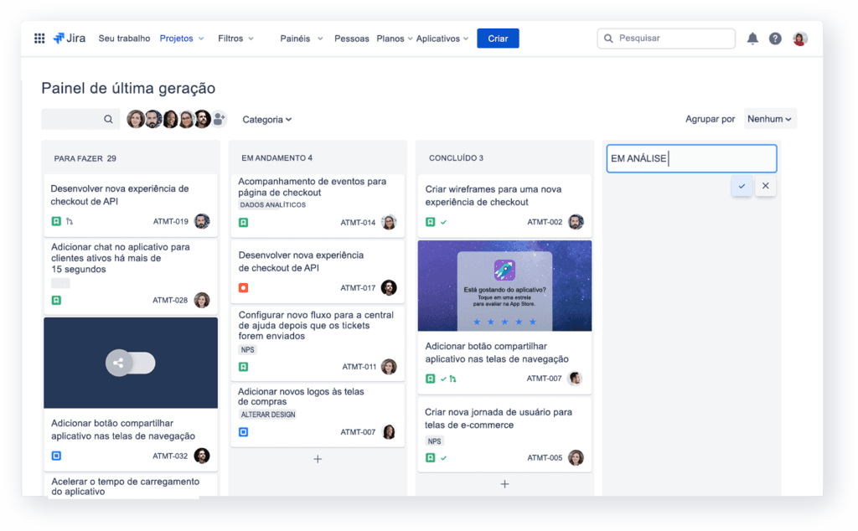The image size is (858, 531).
Task: Open the Agrupar por Nenhum dropdown
Action: (768, 118)
